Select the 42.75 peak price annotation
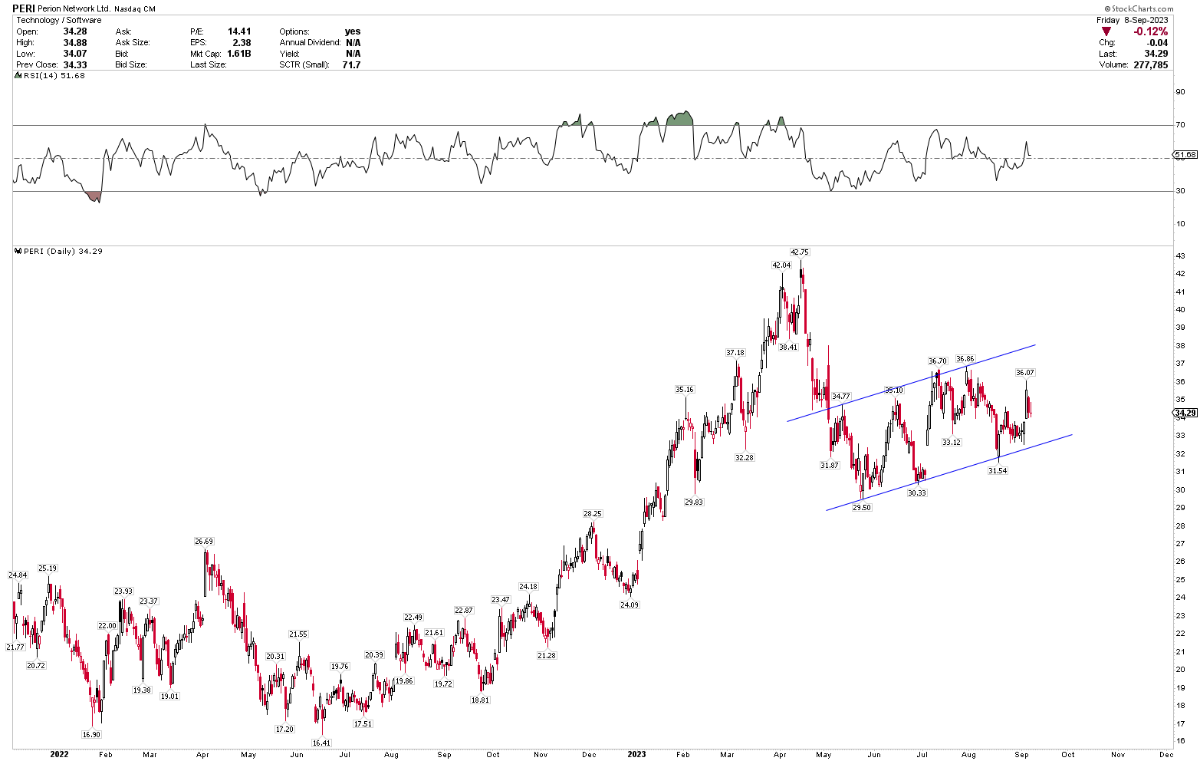This screenshot has height=761, width=1200. click(x=800, y=252)
